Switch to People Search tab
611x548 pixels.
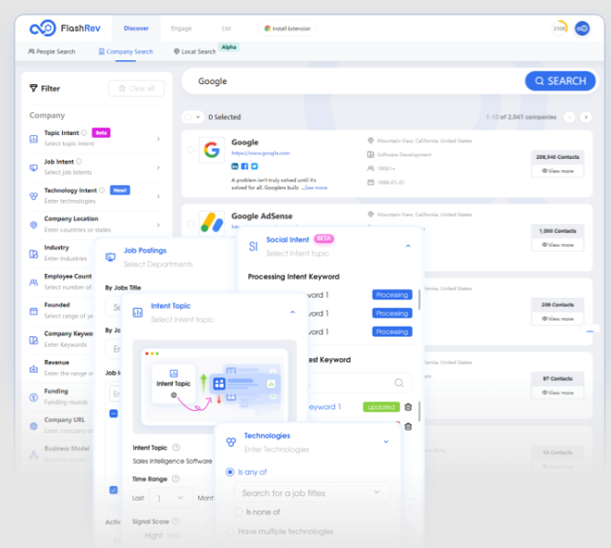(51, 51)
